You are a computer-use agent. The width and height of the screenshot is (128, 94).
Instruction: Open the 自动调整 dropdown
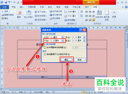point(70,20)
